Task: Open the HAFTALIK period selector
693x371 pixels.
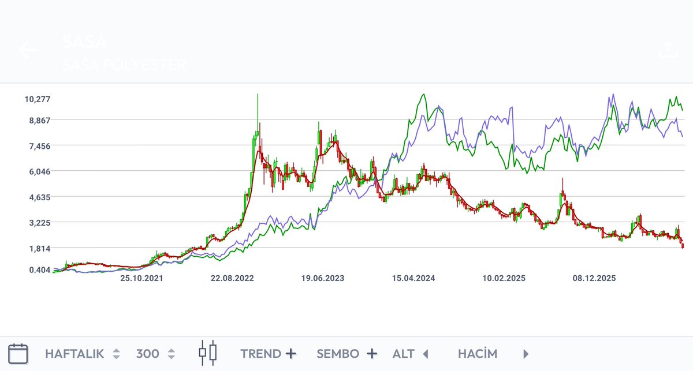Action: pyautogui.click(x=83, y=354)
